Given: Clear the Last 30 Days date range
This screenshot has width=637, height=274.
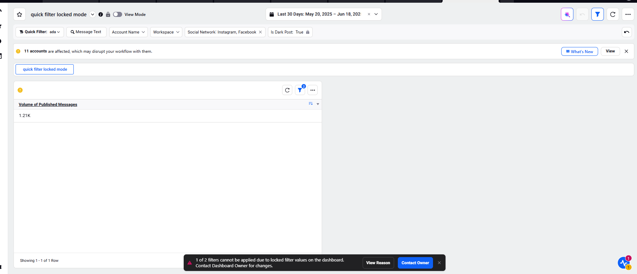Looking at the screenshot, I should (x=369, y=14).
